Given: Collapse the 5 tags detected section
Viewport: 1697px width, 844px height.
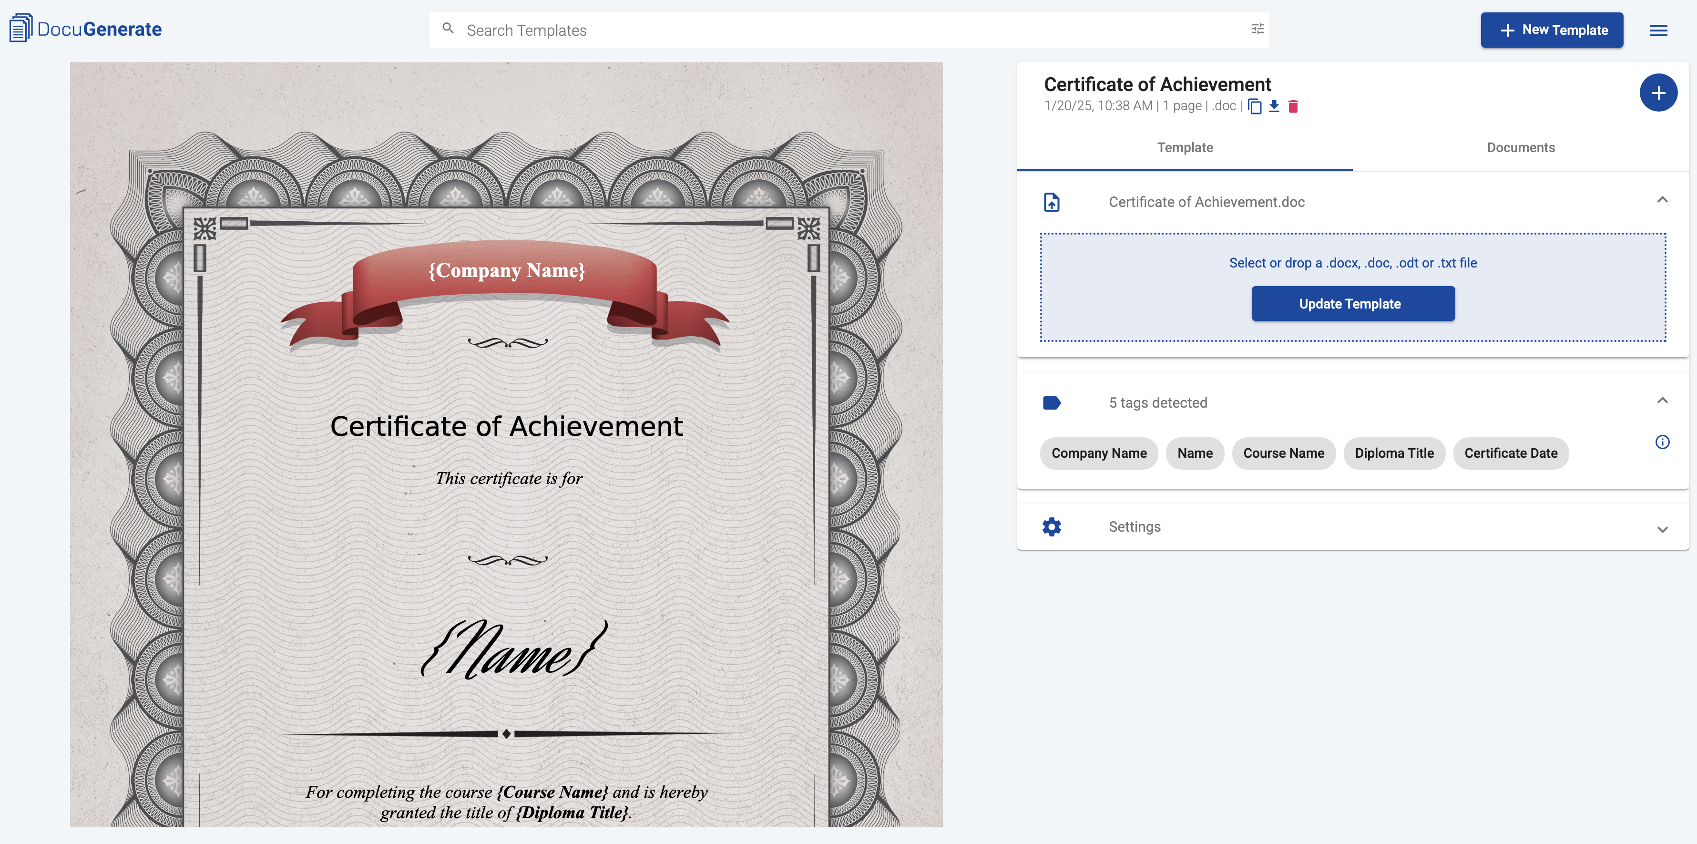Looking at the screenshot, I should 1661,400.
